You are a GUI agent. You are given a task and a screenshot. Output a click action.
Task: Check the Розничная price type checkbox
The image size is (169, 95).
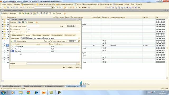point(12,49)
